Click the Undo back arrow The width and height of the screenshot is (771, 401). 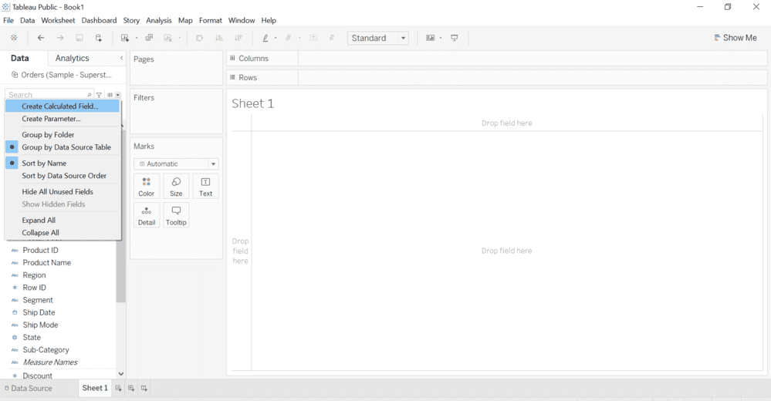41,38
